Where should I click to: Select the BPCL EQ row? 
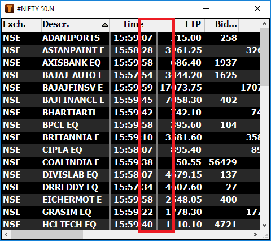point(131,125)
